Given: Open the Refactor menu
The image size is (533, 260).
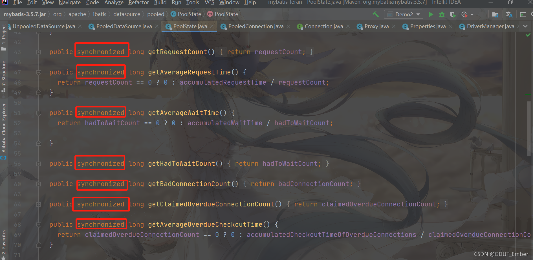Looking at the screenshot, I should (x=138, y=3).
